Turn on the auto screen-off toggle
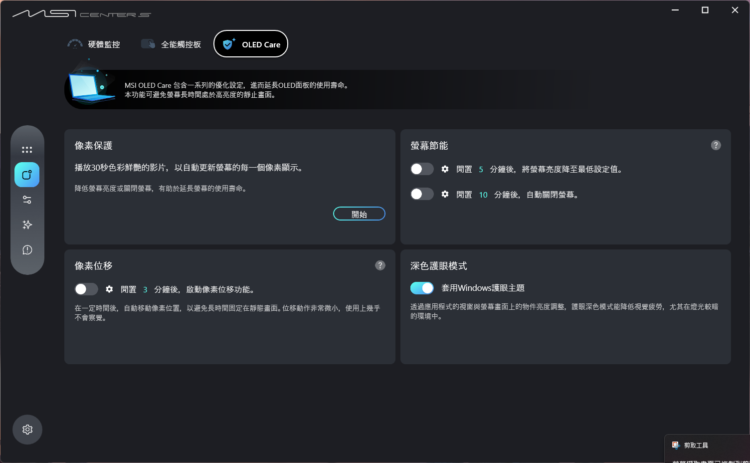The height and width of the screenshot is (463, 750). click(x=422, y=194)
